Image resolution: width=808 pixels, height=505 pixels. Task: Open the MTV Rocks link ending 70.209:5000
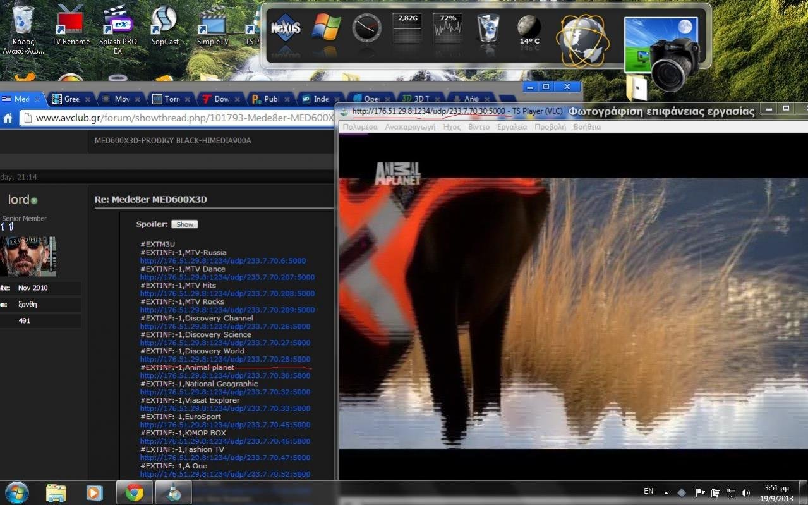(227, 310)
